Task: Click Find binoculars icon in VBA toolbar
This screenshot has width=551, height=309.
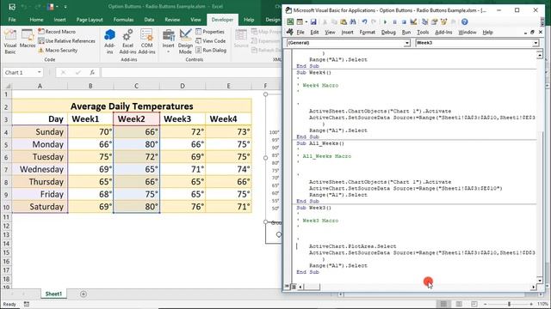Action: pos(353,21)
